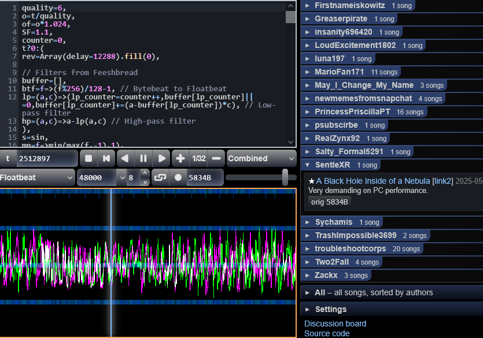Open the Combined draw mode dropdown

[261, 158]
